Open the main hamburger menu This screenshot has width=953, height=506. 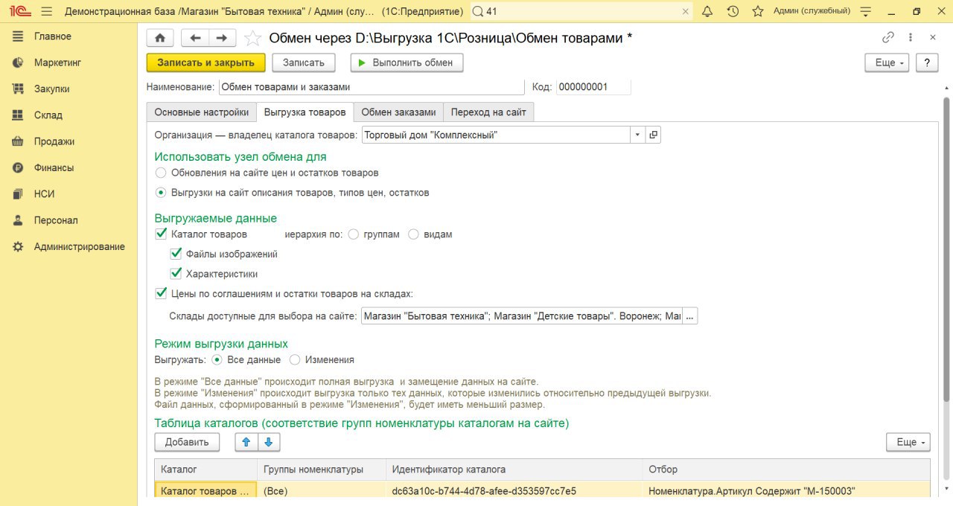pyautogui.click(x=46, y=11)
